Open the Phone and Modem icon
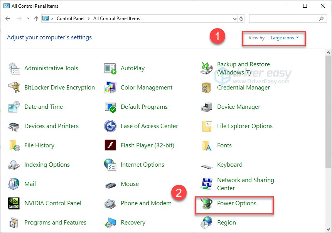 point(110,204)
